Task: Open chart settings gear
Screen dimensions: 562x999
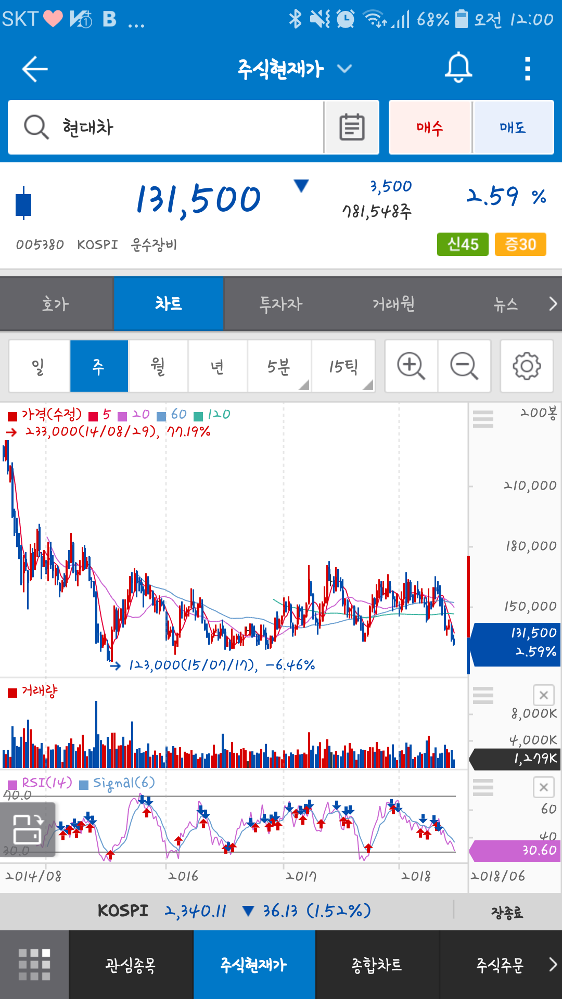Action: [527, 366]
